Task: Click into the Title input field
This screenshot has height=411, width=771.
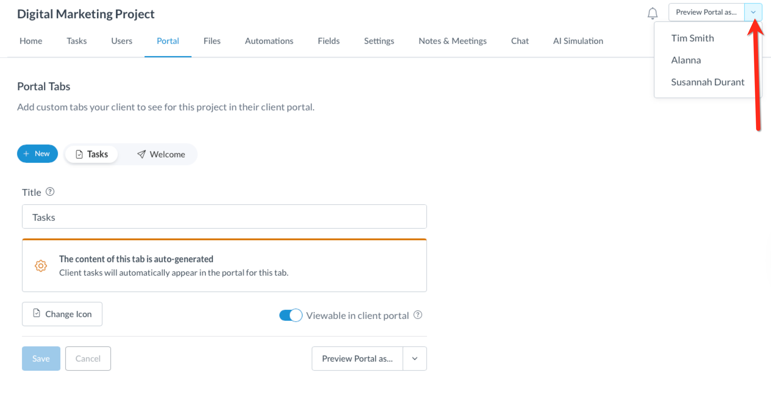Action: pos(224,217)
